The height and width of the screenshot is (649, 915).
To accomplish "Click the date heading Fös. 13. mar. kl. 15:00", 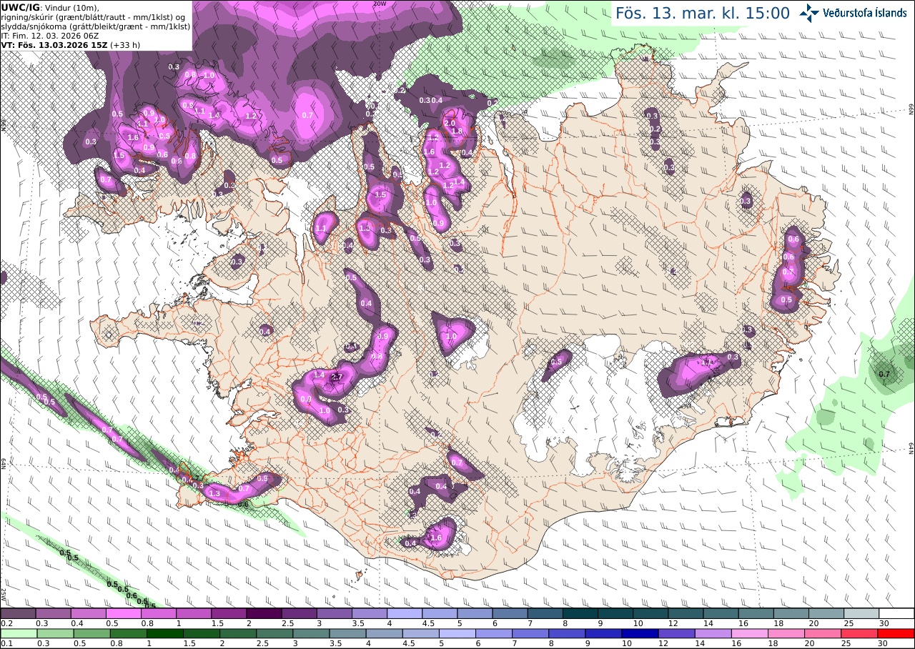I will [703, 13].
